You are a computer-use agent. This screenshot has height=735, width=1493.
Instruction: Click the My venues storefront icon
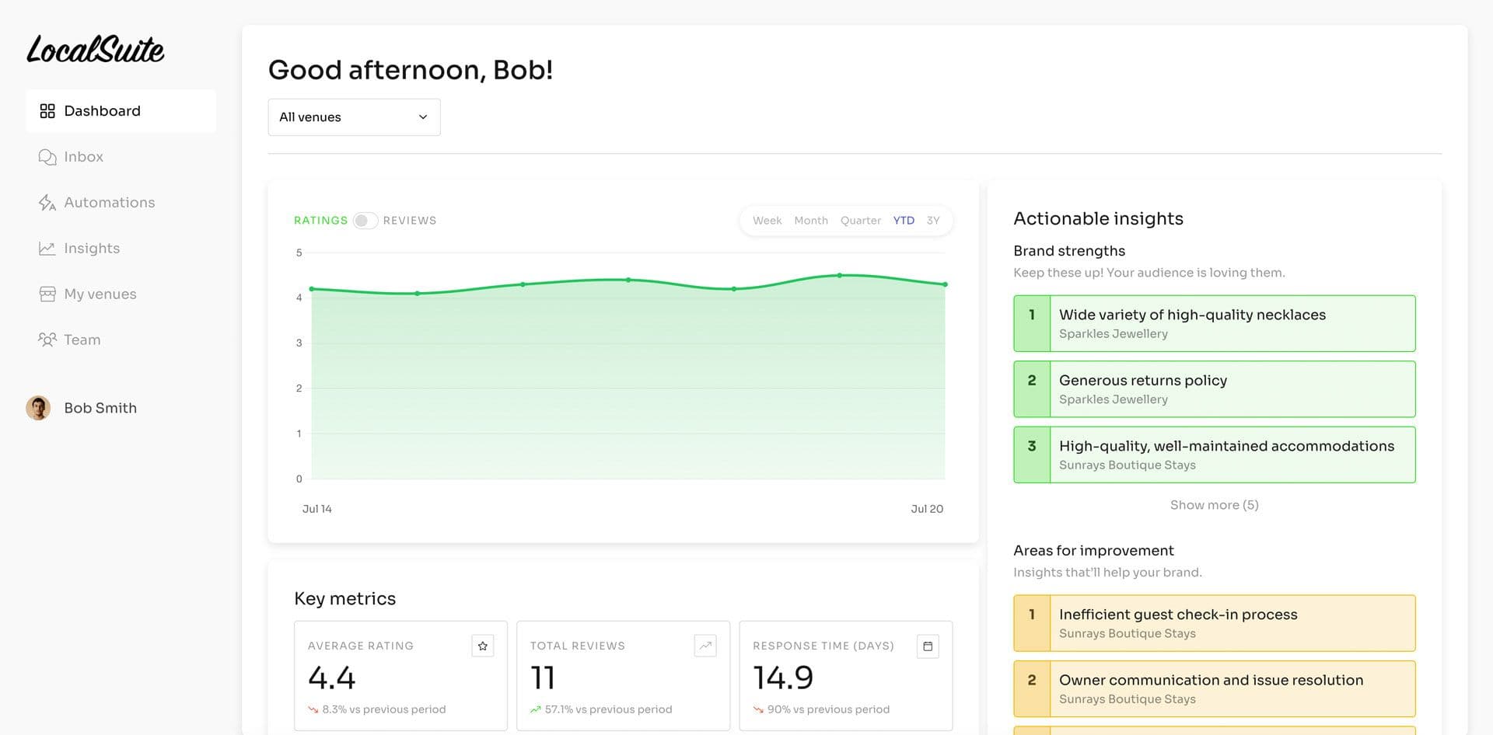47,294
